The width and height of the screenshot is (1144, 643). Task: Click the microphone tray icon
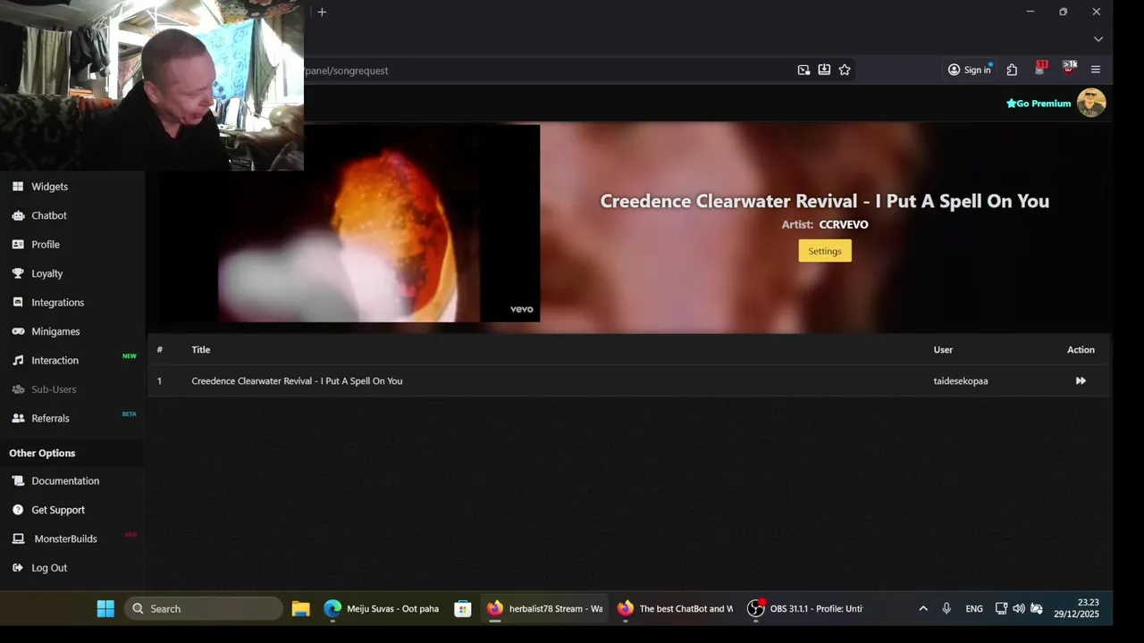[x=946, y=609]
